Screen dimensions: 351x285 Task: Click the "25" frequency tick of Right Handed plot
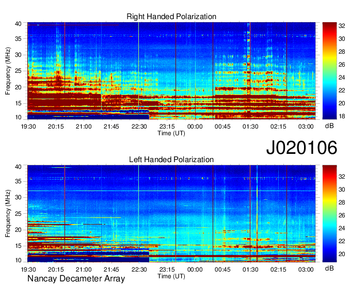(x=18, y=71)
